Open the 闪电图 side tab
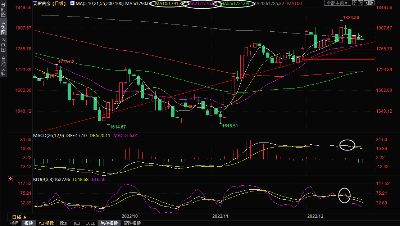Screen dimensions: 400x226 pyautogui.click(x=3, y=45)
